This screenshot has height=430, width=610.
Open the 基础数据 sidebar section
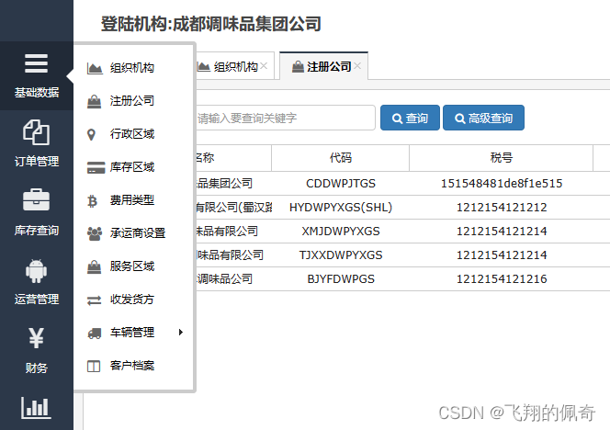(x=36, y=75)
